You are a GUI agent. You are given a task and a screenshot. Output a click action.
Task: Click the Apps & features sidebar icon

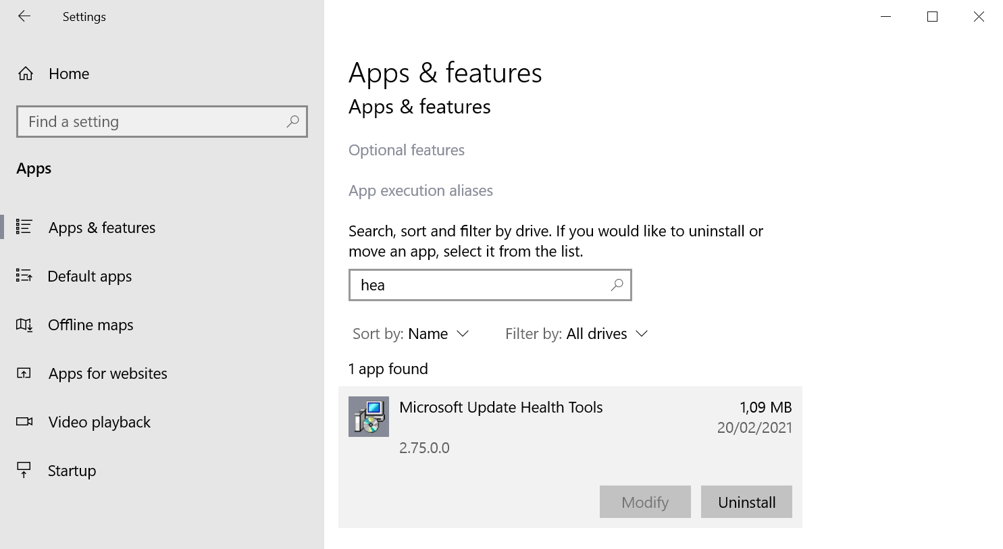24,228
